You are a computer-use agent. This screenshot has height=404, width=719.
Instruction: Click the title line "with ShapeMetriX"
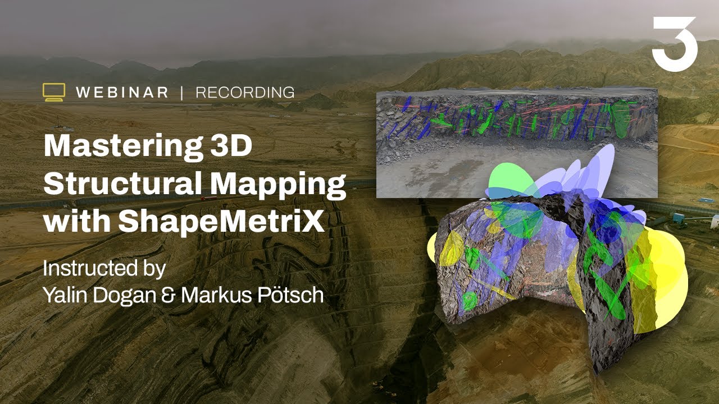(185, 221)
